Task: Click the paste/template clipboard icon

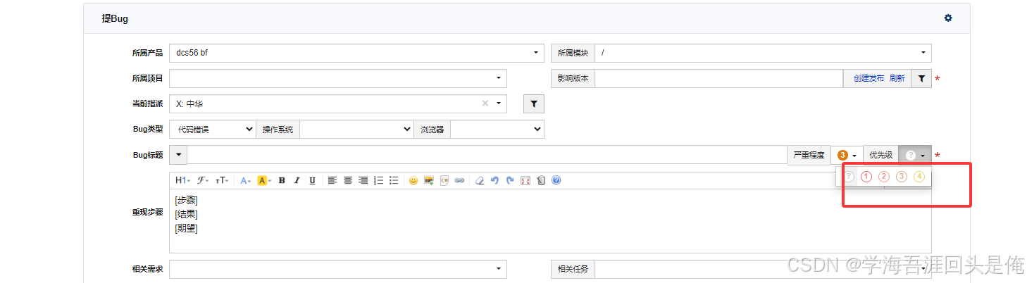Action: 541,181
